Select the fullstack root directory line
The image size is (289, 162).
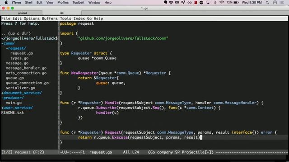point(30,38)
